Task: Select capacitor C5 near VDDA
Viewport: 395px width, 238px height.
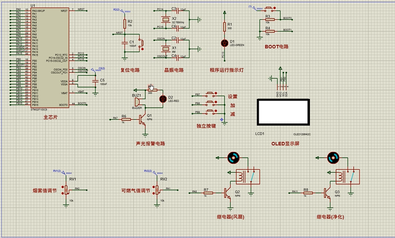Action: (95, 81)
